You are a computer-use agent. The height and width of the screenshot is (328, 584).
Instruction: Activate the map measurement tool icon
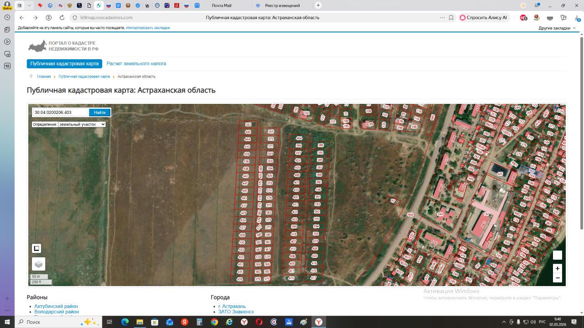[36, 248]
